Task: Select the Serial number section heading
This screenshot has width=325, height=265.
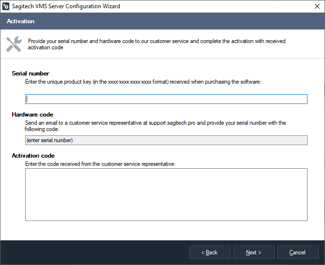Action: (31, 74)
